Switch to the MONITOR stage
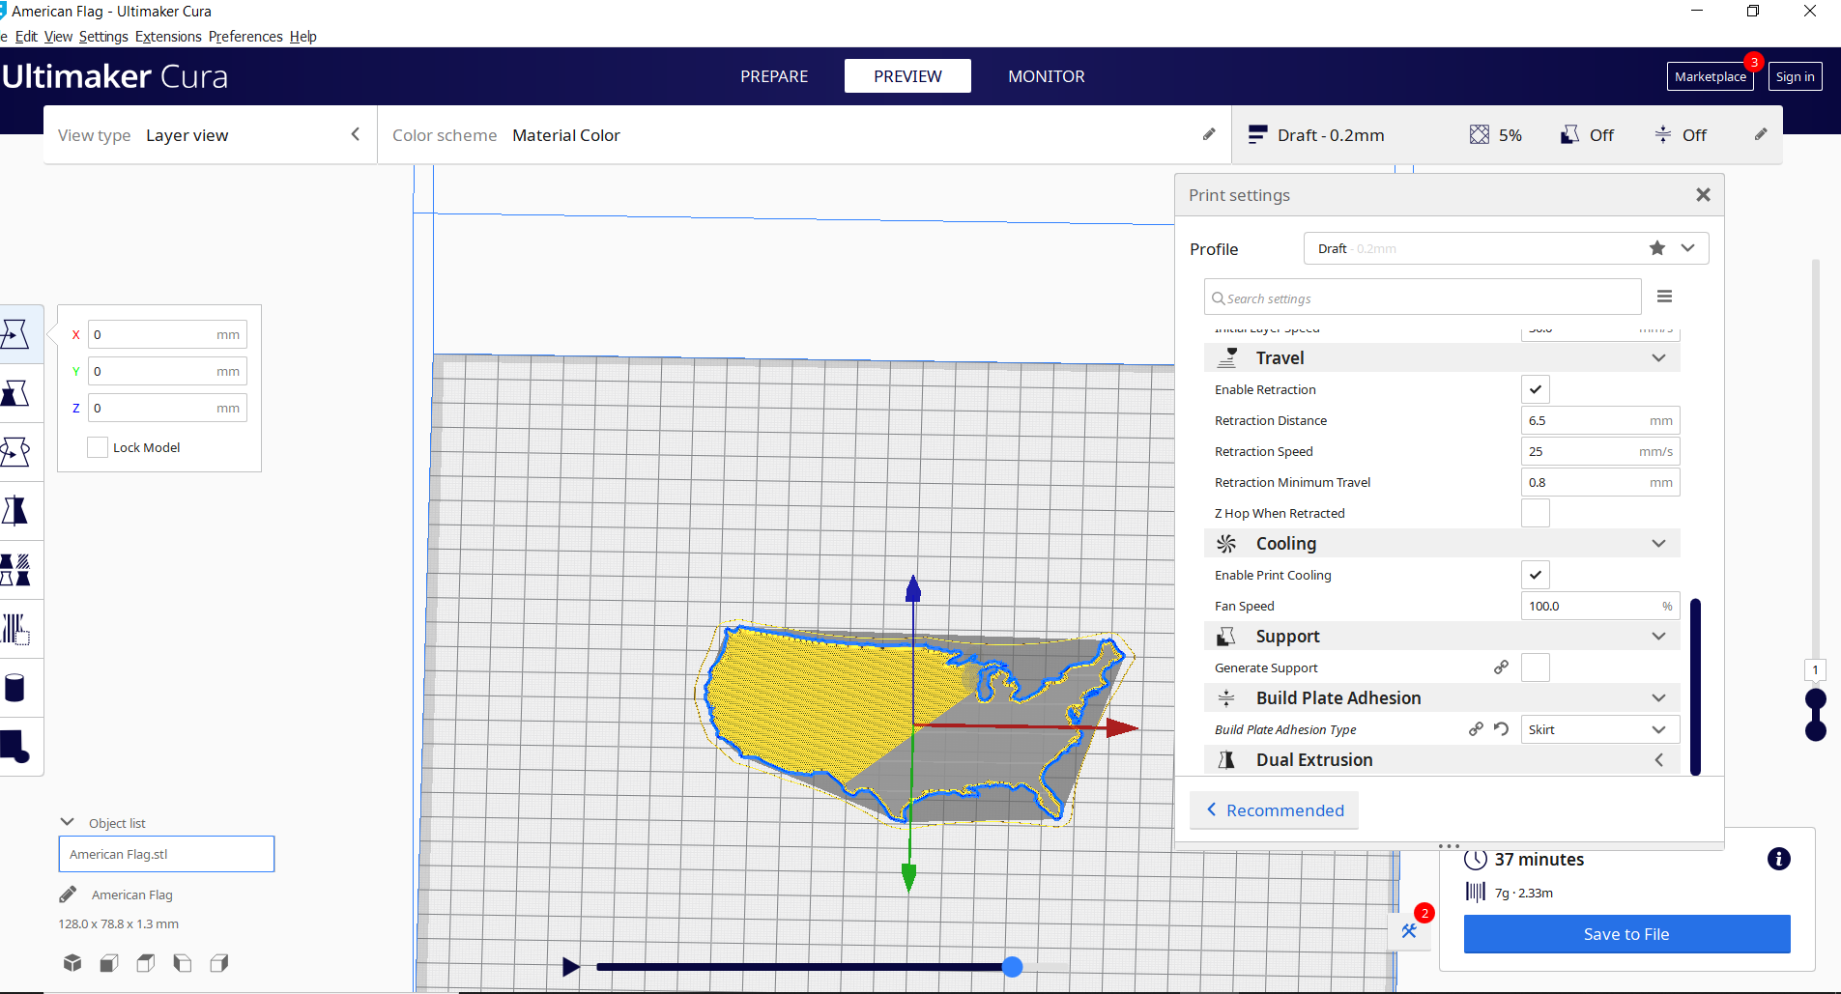 pos(1047,76)
